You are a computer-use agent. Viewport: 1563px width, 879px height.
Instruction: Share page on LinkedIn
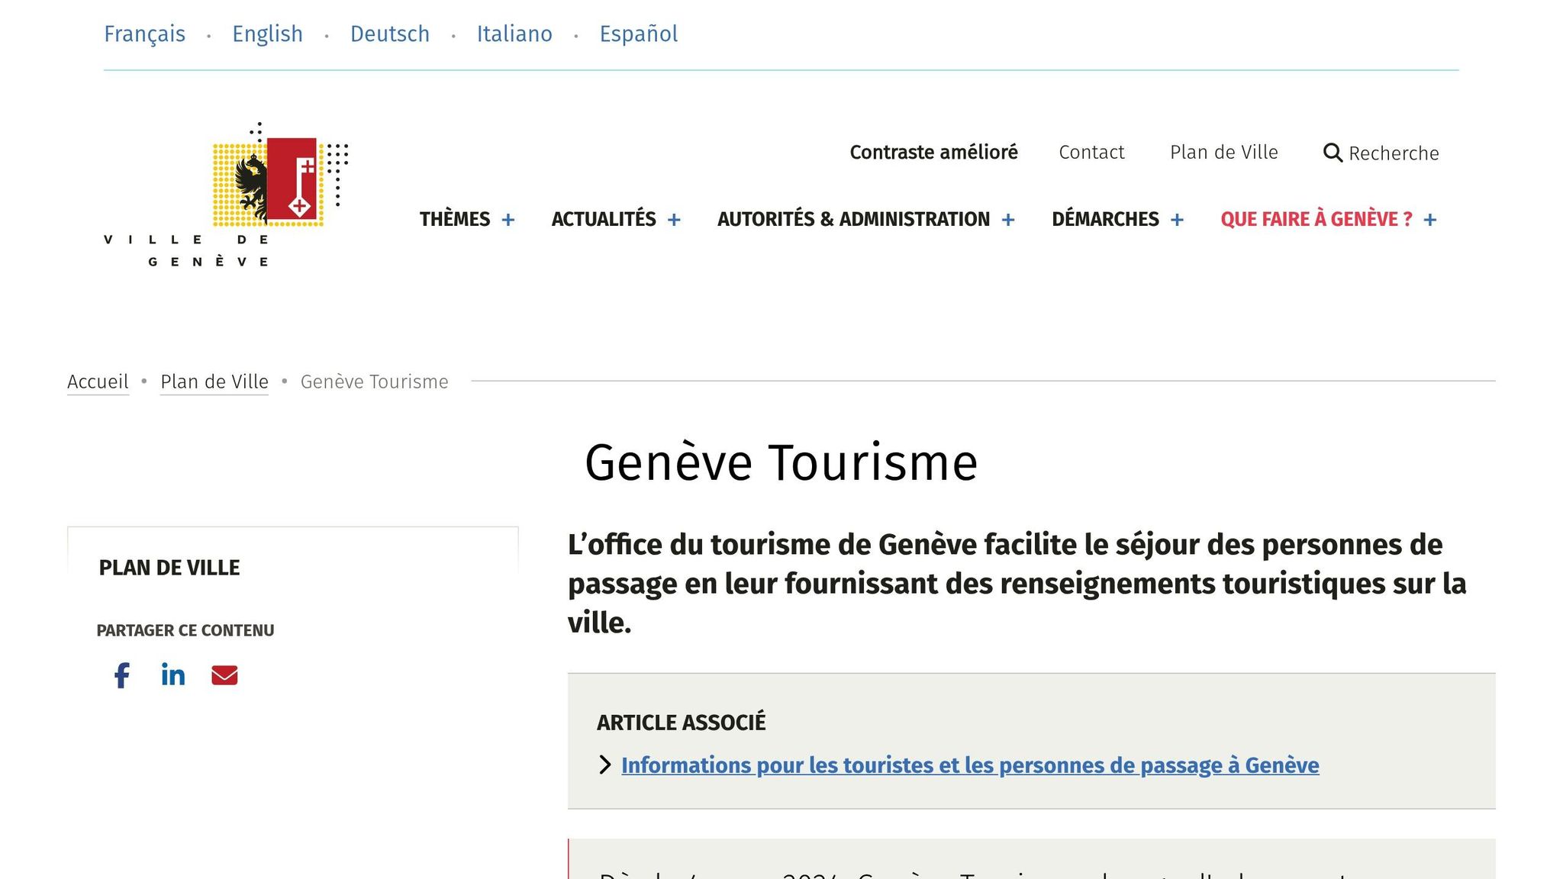click(x=173, y=675)
